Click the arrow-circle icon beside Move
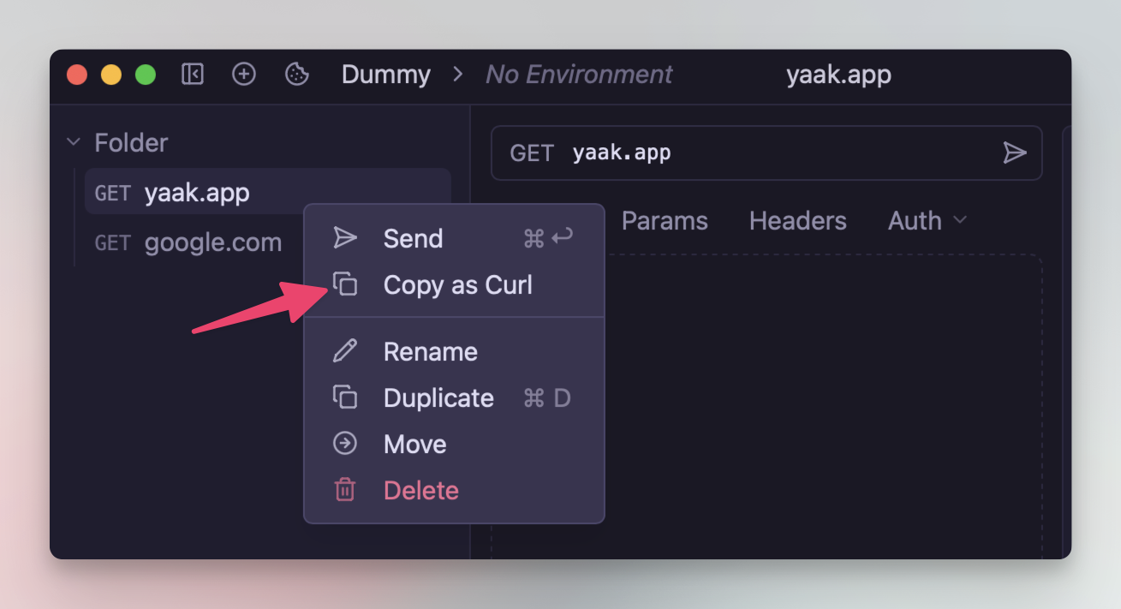Screen dimensions: 1121x609 (344, 444)
